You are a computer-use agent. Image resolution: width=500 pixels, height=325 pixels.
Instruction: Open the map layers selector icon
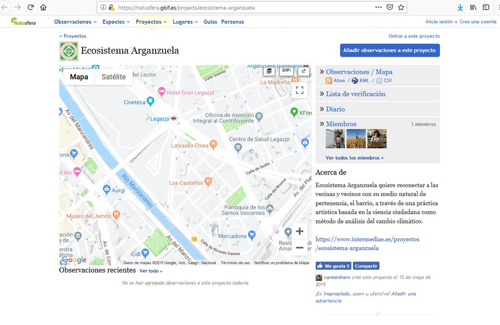(269, 71)
